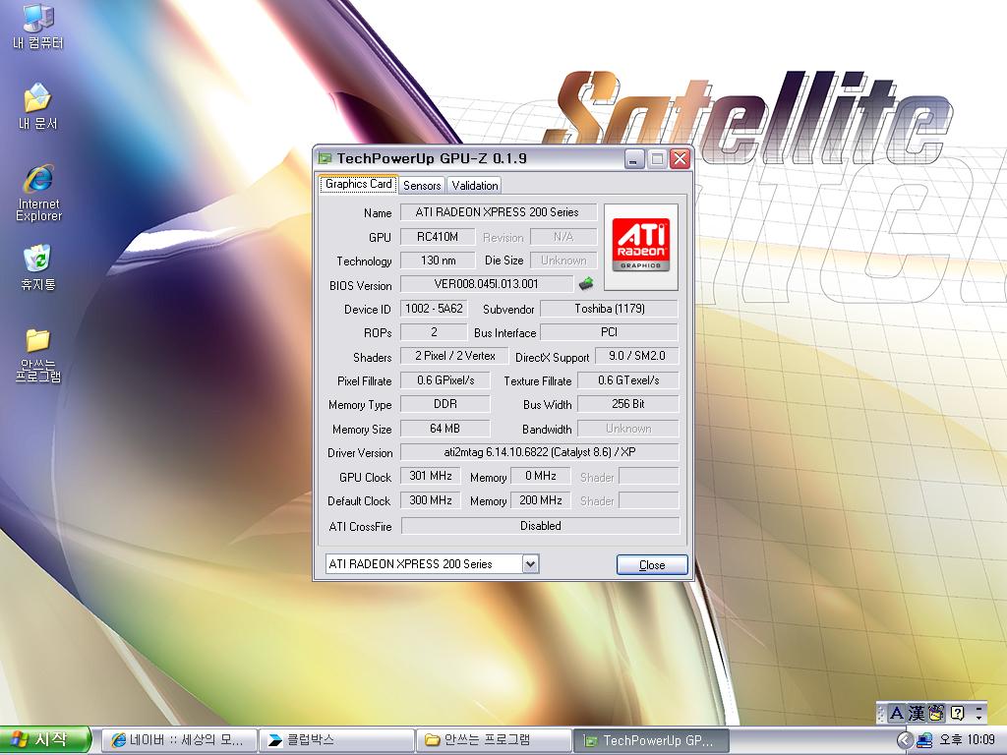This screenshot has height=755, width=1007.
Task: Click the BIOS save chip icon
Action: [586, 284]
